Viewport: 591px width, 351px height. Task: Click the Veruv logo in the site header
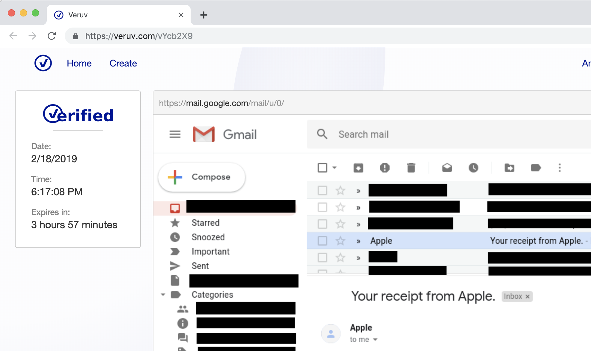click(43, 63)
